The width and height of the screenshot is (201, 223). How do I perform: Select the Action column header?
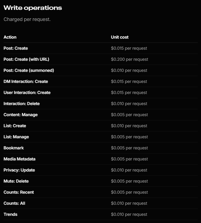[10, 37]
